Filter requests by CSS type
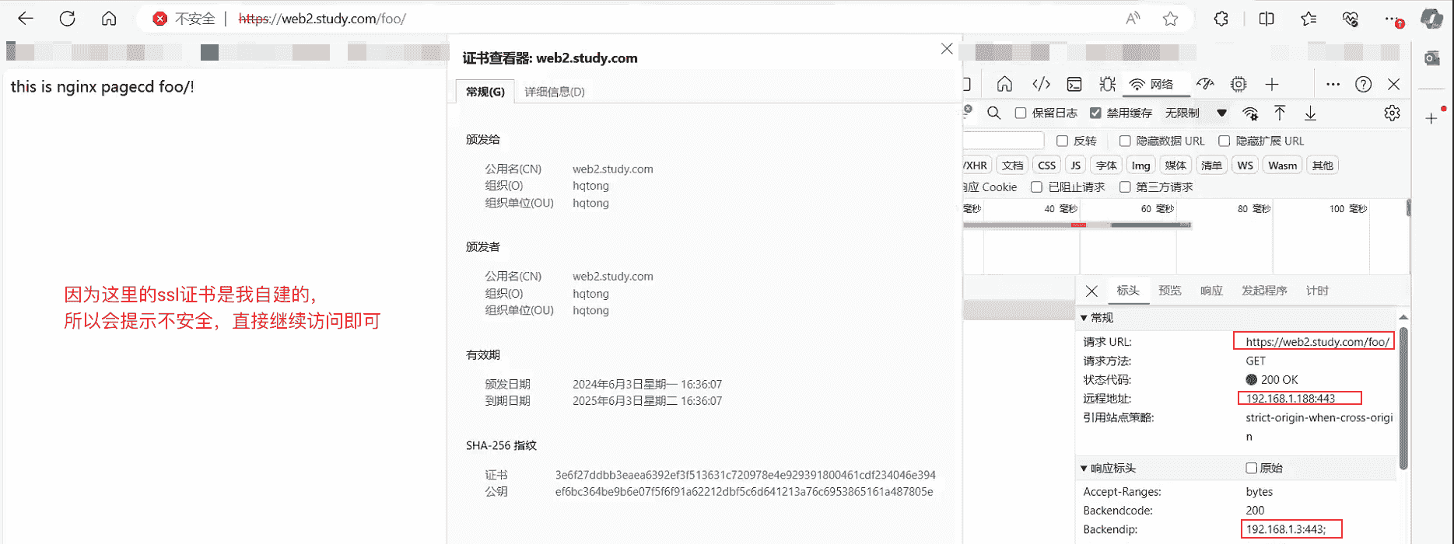Viewport: 1454px width, 544px height. click(x=1047, y=166)
